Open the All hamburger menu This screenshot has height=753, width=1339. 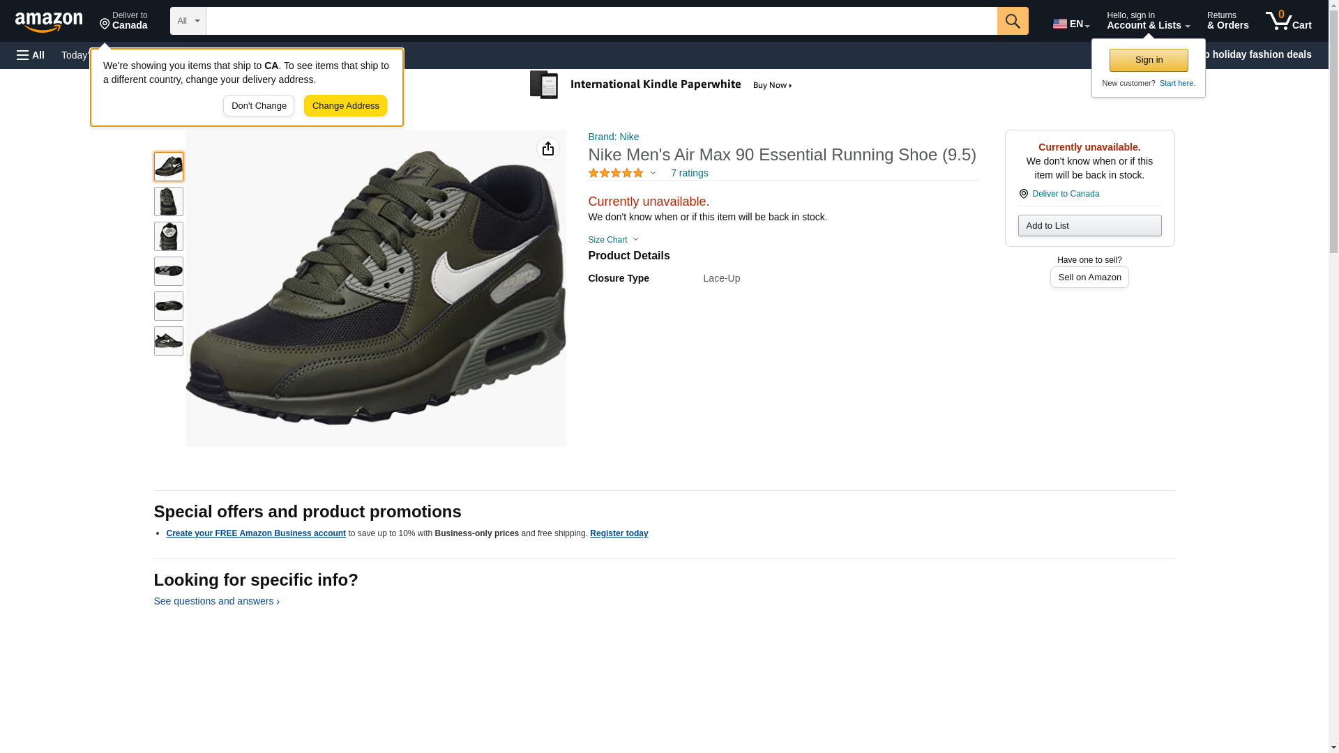tap(31, 55)
